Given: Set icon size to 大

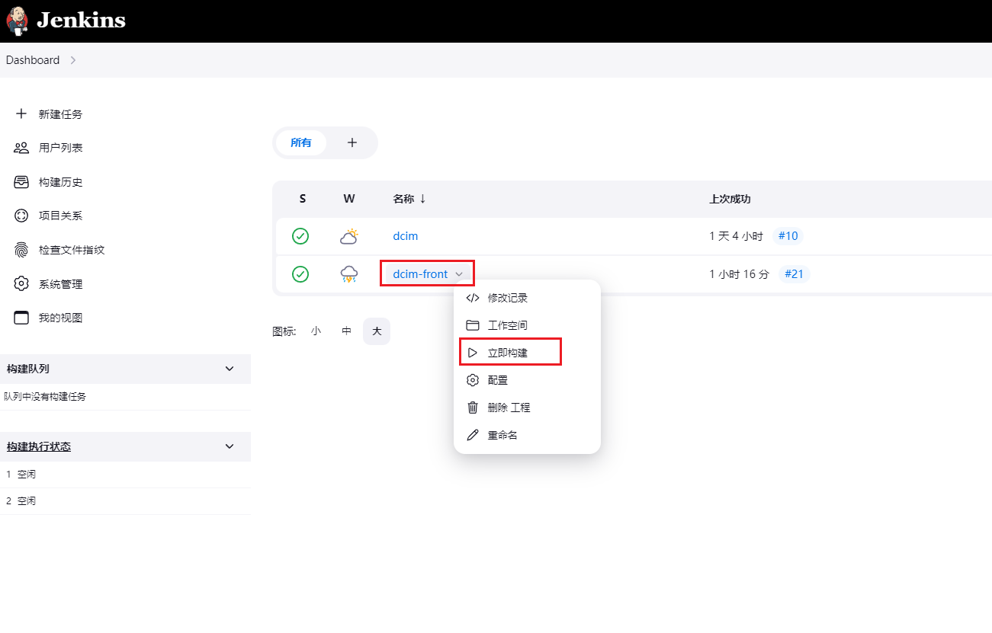Looking at the screenshot, I should tap(377, 331).
